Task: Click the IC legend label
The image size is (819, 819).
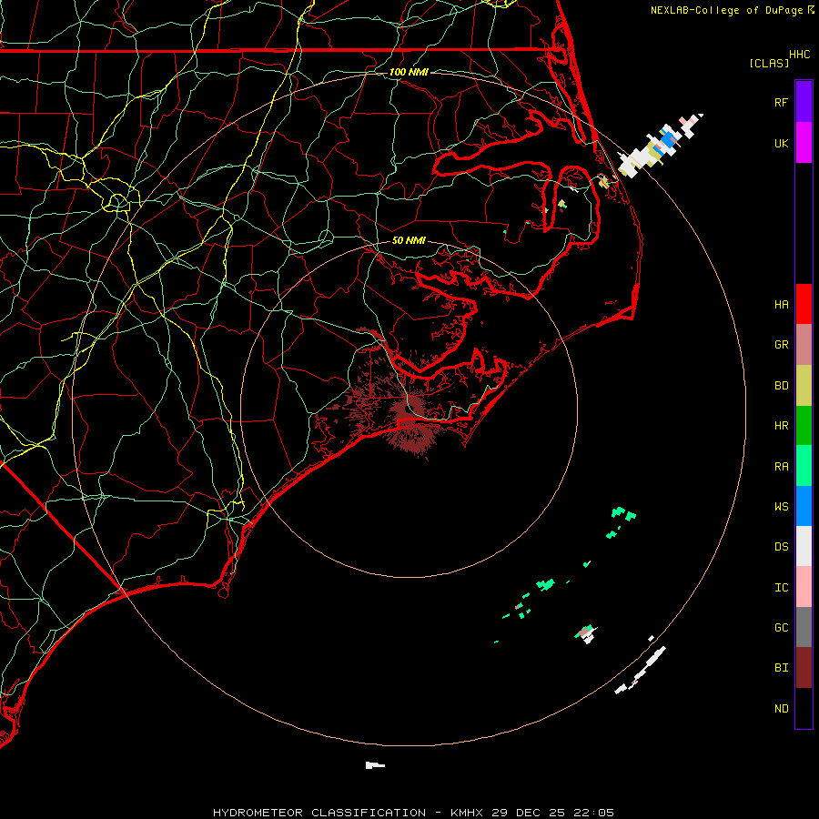Action: point(781,587)
